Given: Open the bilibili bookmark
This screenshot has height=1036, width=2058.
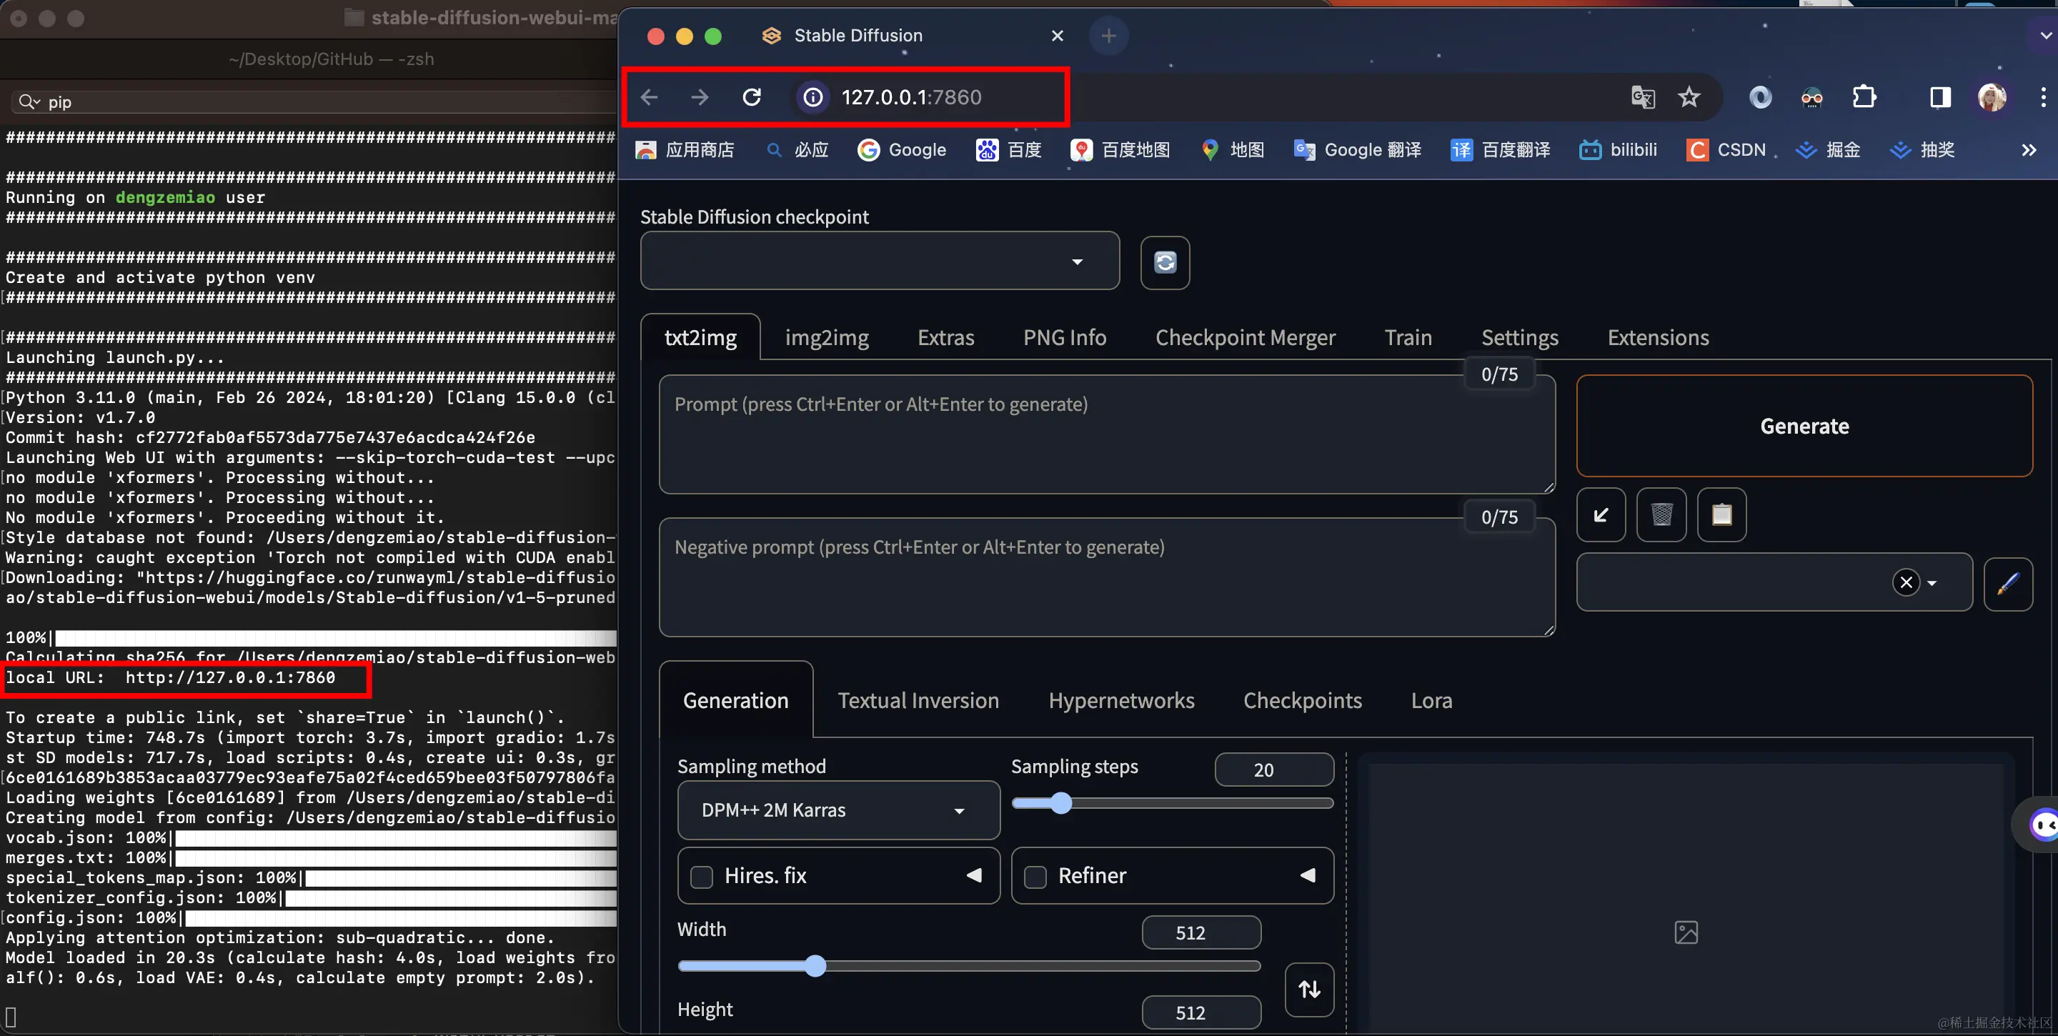Looking at the screenshot, I should pos(1618,149).
